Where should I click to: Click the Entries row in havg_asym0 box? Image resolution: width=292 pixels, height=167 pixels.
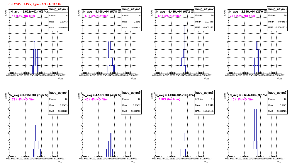(x=58, y=16)
